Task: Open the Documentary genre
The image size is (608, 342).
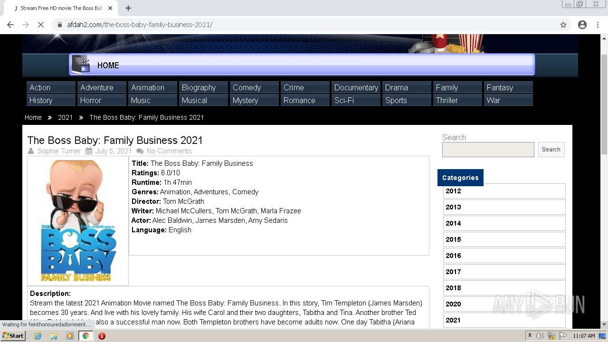Action: [x=356, y=87]
